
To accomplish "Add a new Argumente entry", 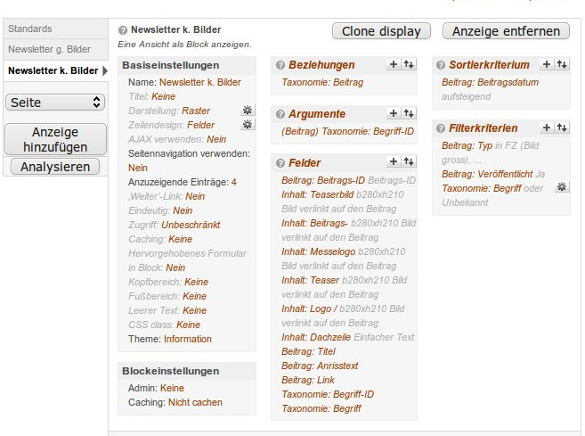I will [394, 113].
